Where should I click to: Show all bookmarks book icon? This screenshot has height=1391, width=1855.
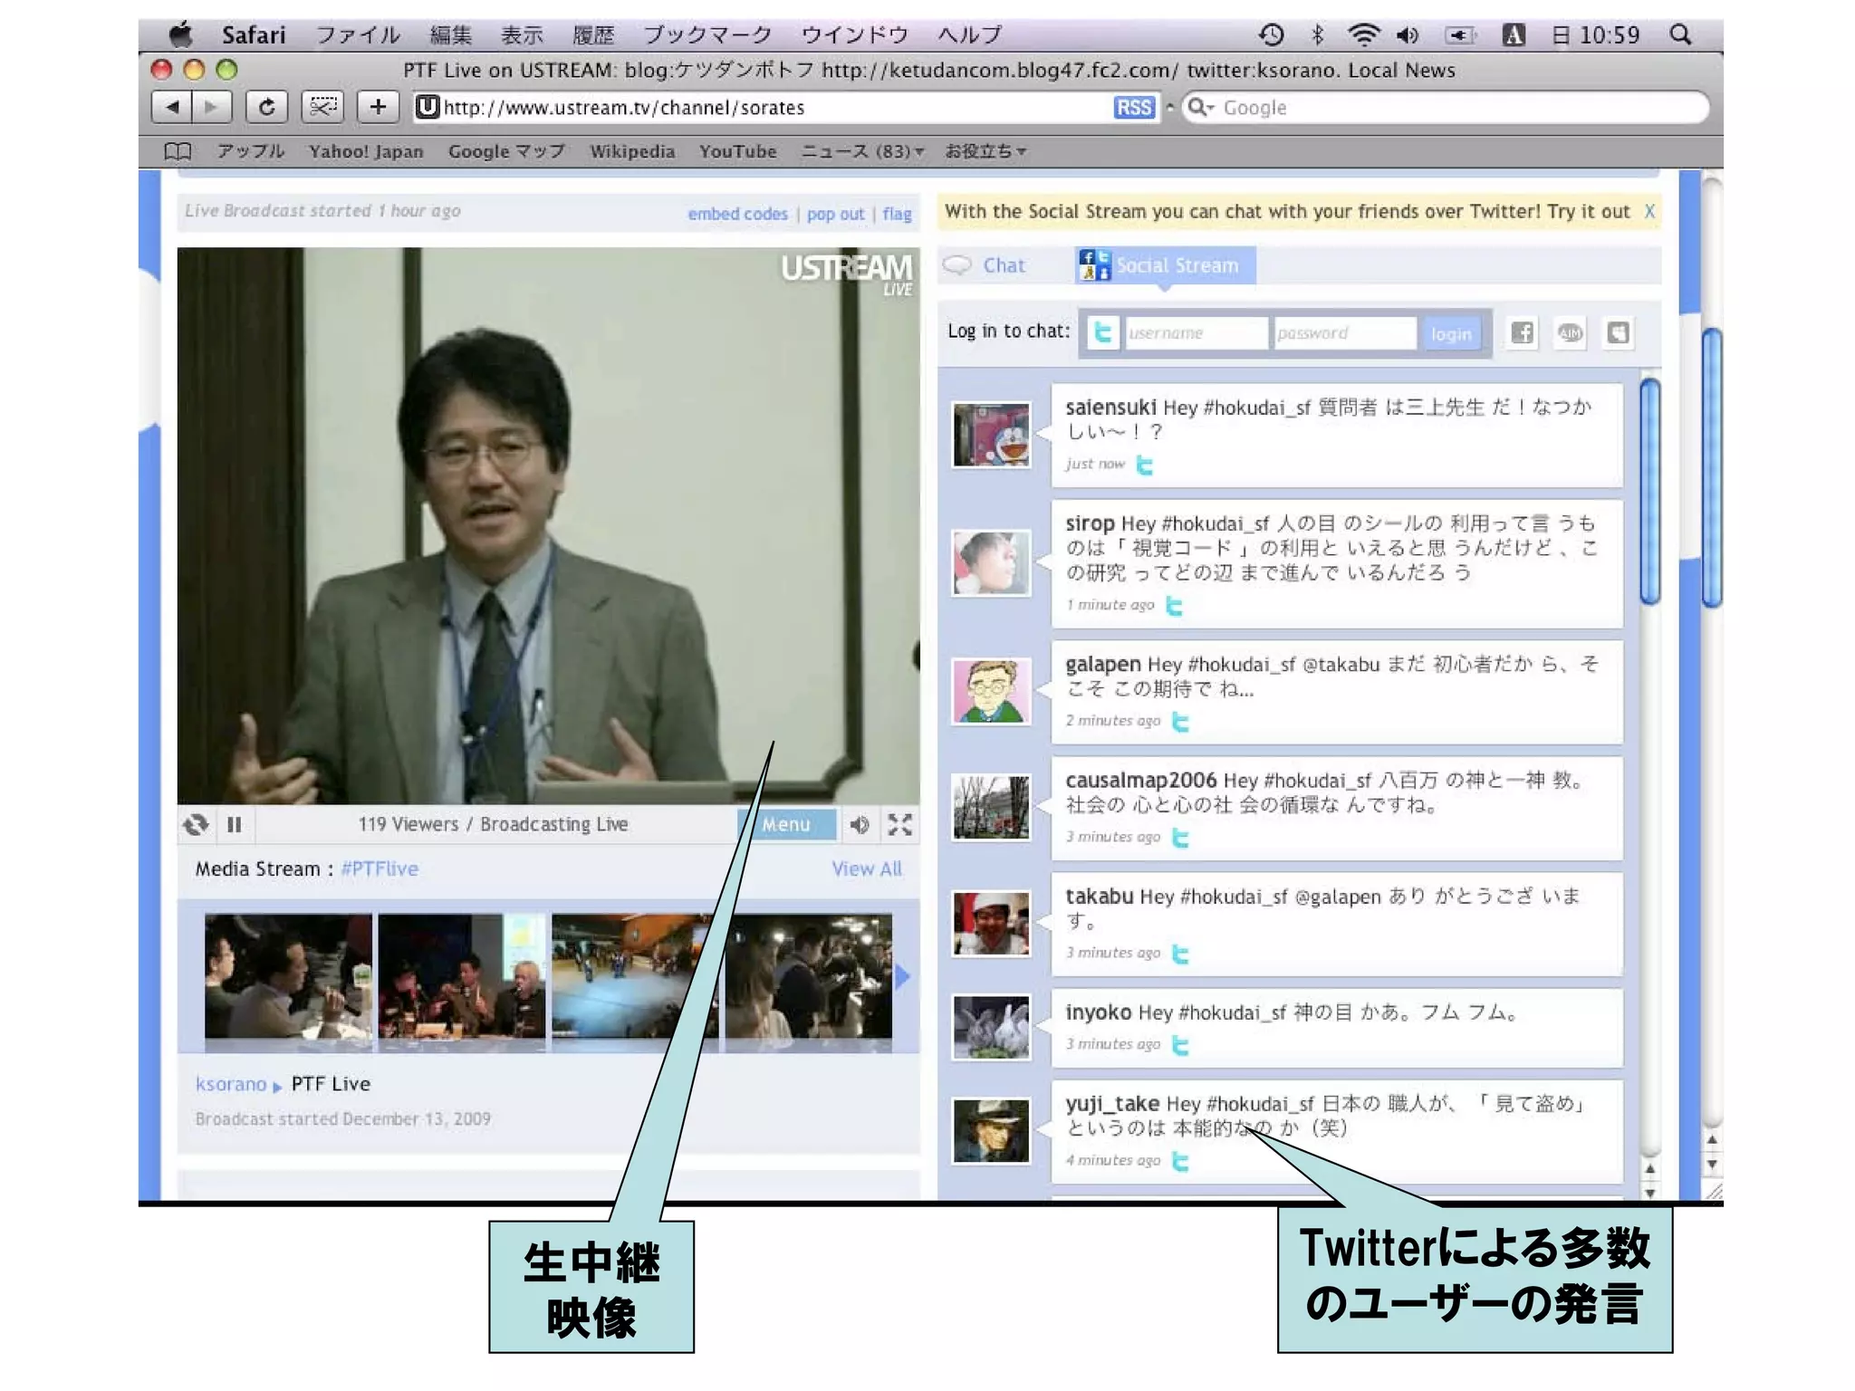(x=178, y=151)
